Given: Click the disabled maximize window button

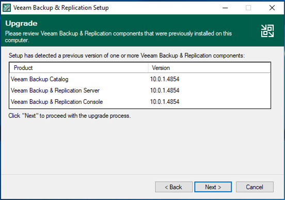Looking at the screenshot, I should (x=248, y=8).
